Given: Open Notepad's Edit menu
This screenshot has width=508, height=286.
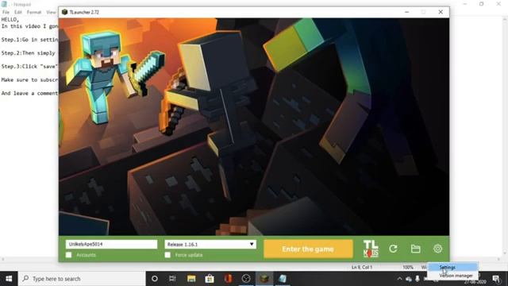Looking at the screenshot, I should tap(17, 12).
